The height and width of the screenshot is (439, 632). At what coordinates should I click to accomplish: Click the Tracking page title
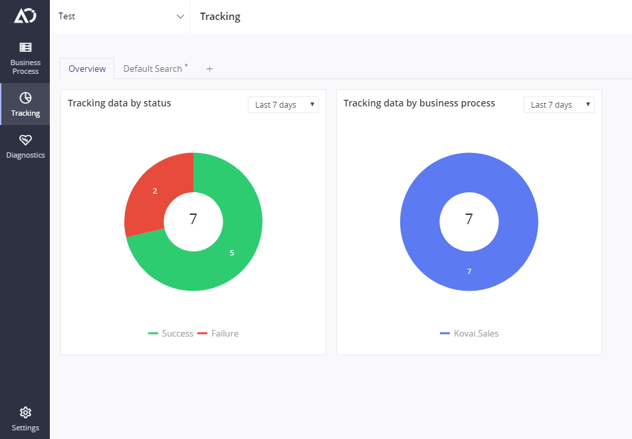(220, 17)
